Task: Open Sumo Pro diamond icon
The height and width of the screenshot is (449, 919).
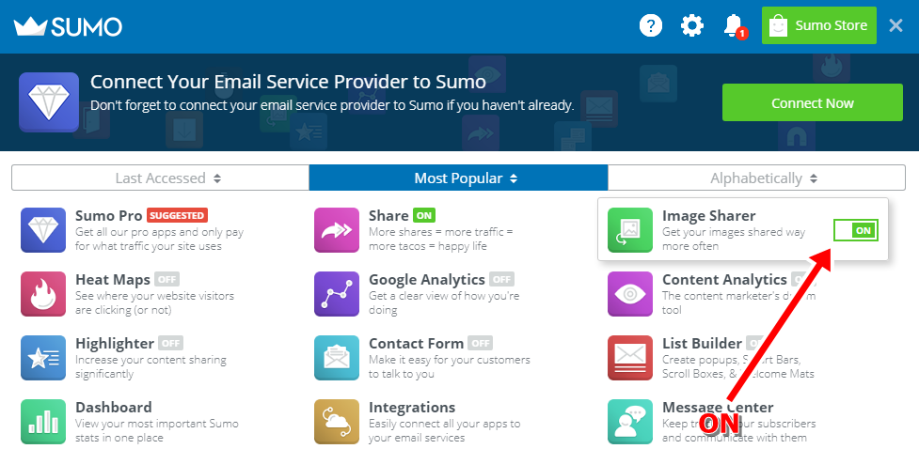Action: click(43, 230)
